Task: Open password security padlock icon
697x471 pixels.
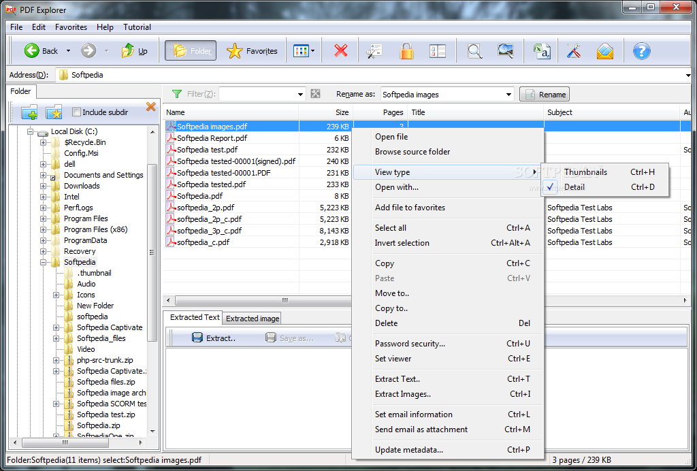Action: (406, 50)
